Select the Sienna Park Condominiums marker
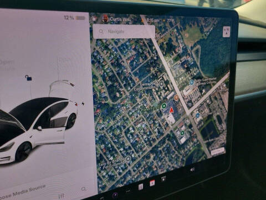This screenshot has height=200, width=266. (162, 83)
